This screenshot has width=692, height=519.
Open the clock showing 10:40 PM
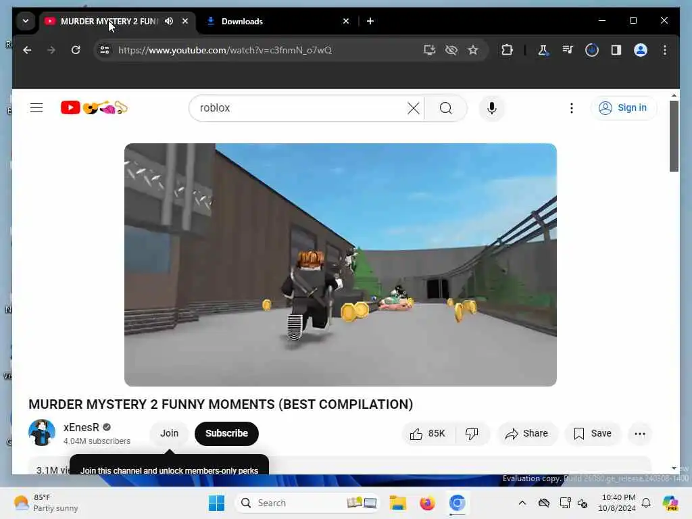point(617,503)
